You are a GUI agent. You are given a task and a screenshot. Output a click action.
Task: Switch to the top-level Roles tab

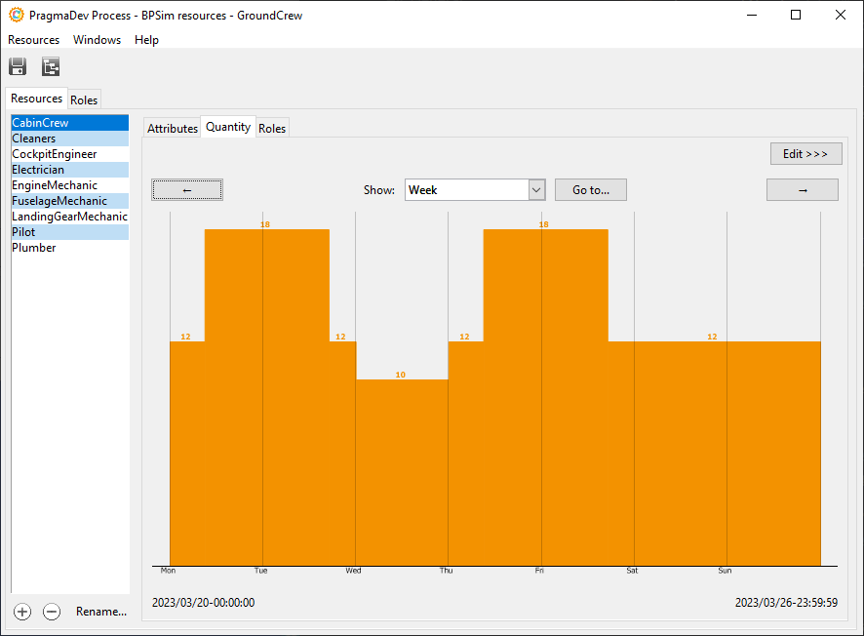coord(84,99)
